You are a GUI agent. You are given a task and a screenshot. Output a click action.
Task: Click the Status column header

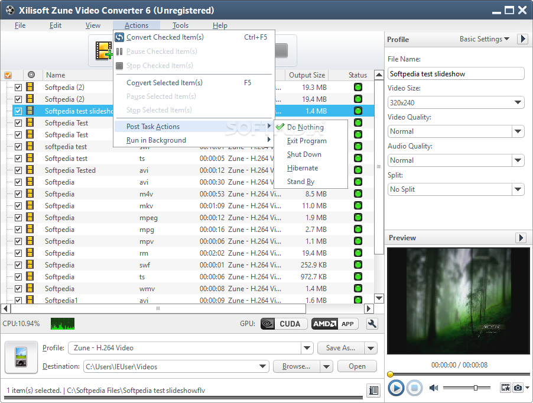(x=357, y=75)
